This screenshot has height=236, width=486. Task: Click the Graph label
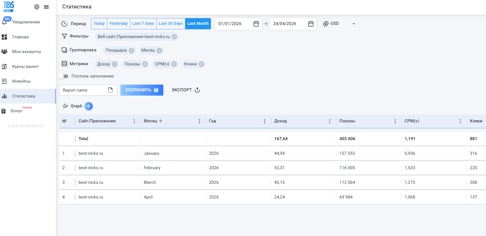point(76,106)
